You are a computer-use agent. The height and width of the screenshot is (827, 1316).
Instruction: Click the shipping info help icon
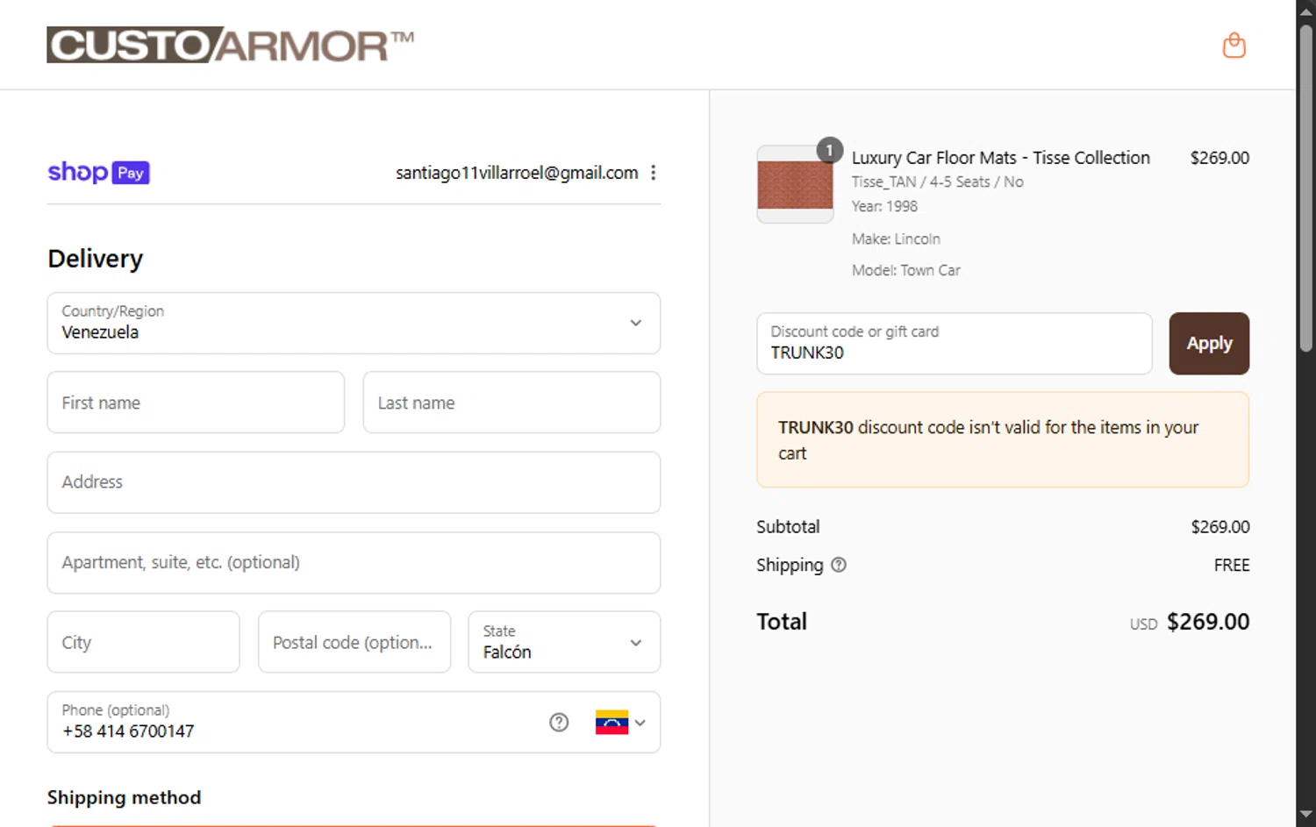click(839, 565)
